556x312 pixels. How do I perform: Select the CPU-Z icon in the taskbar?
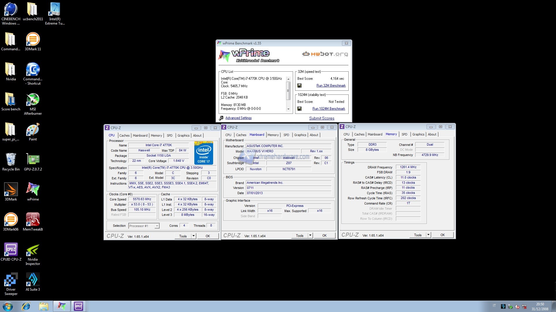(78, 306)
